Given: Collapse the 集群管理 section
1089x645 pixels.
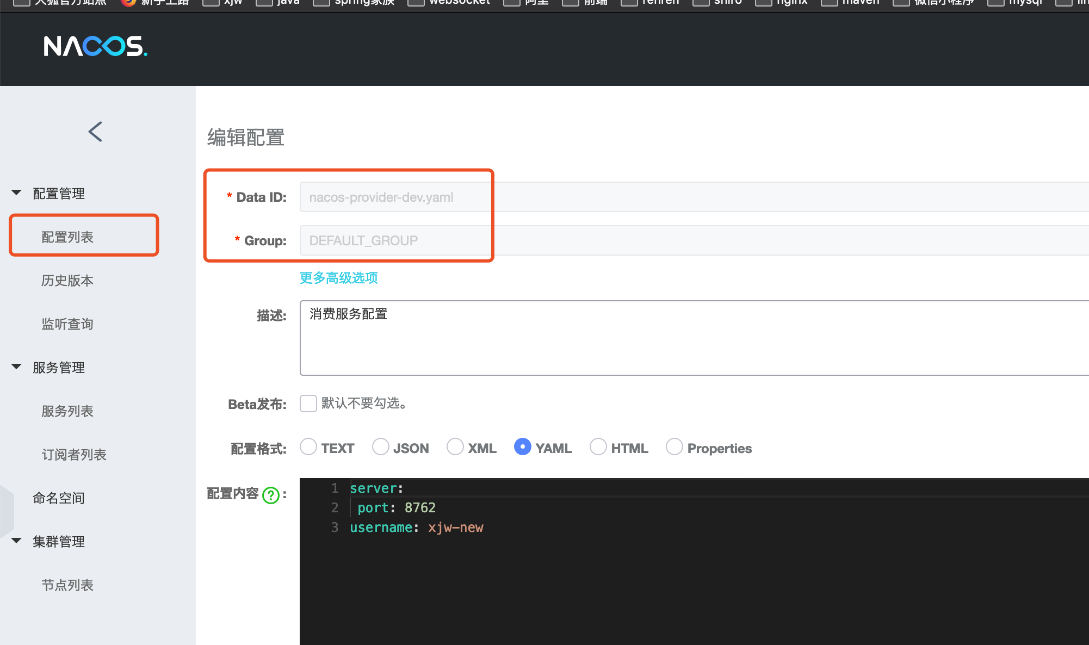Looking at the screenshot, I should 16,541.
